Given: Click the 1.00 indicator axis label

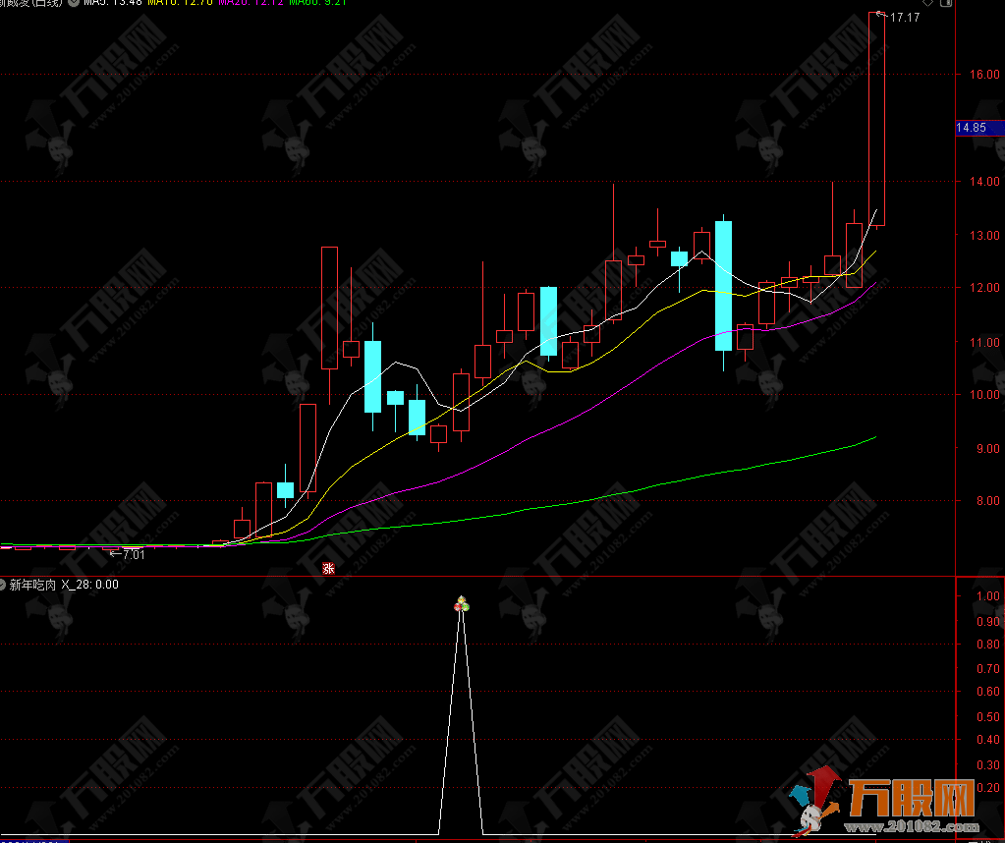Looking at the screenshot, I should 987,595.
